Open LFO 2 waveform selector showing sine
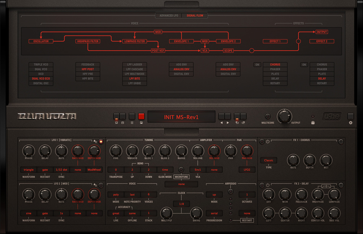Image resolution: width=363 pixels, height=234 pixels. coord(29,213)
